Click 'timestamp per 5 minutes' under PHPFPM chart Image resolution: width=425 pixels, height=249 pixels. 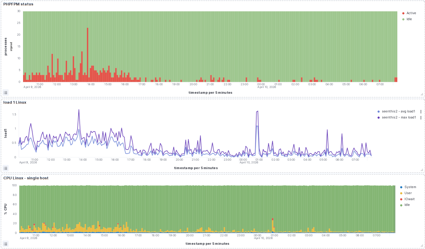point(211,93)
